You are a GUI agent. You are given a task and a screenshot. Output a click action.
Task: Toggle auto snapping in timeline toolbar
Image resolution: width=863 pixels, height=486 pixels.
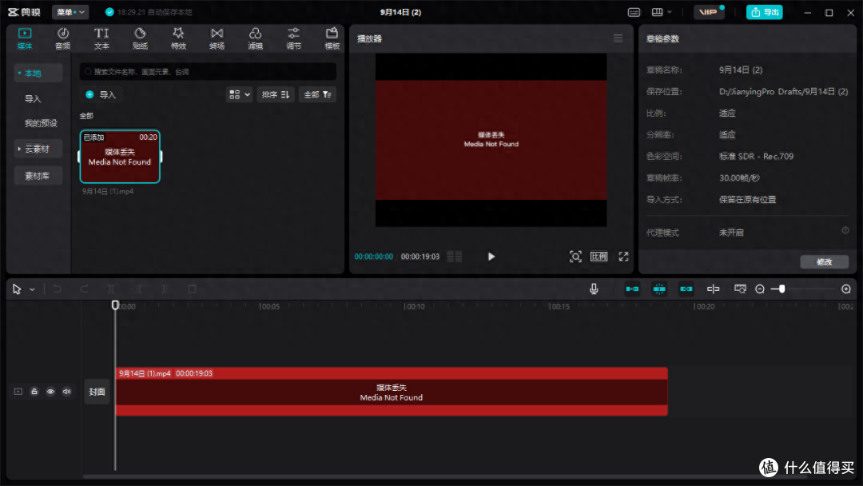coord(659,289)
